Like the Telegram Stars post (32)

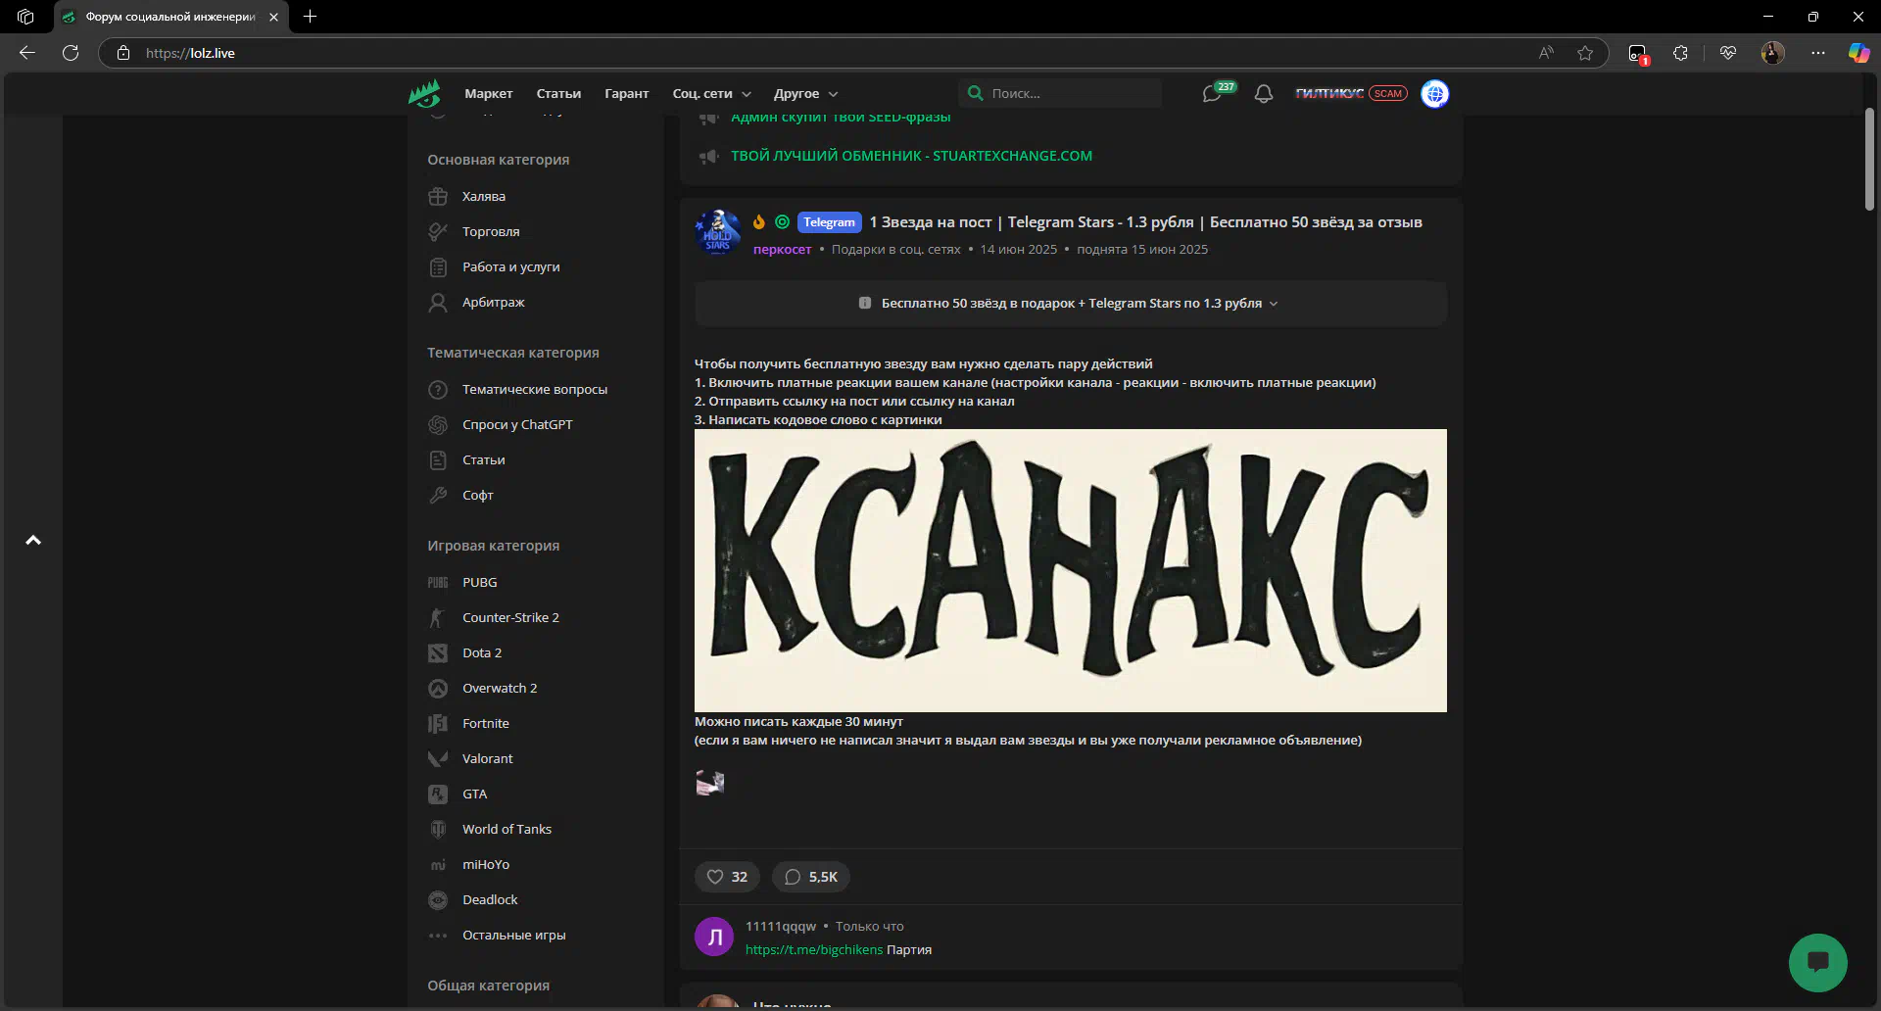727,877
